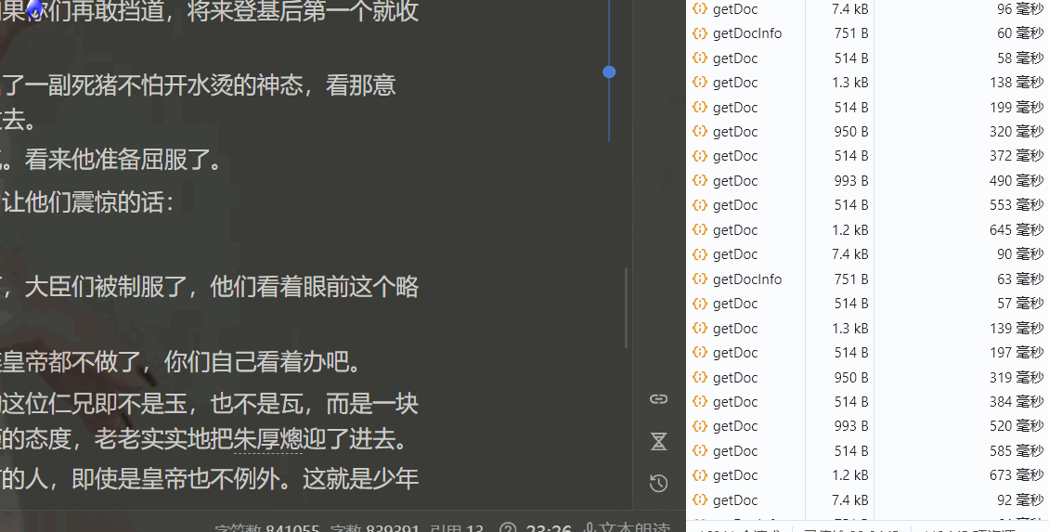Click the icon of getDoc 490 毫秒 row
The height and width of the screenshot is (532, 1049).
[700, 181]
